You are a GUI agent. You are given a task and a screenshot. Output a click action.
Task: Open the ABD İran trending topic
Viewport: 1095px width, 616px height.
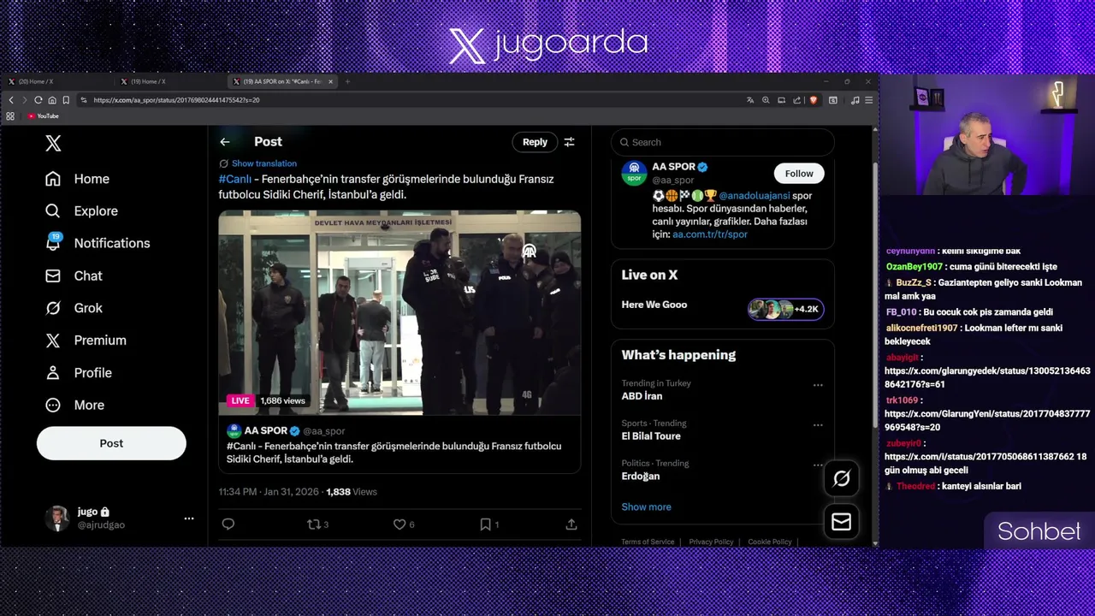click(642, 396)
